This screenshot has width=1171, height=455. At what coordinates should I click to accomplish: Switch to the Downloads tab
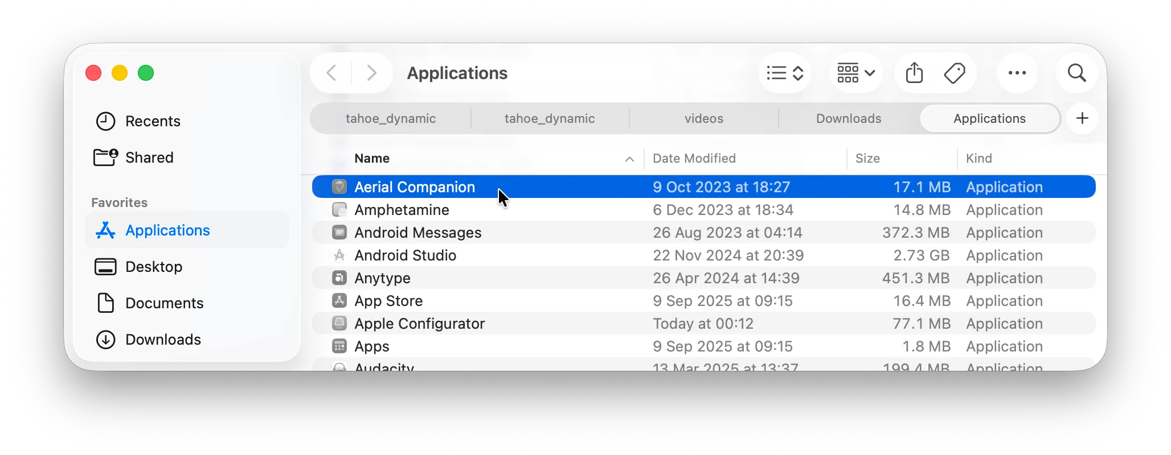click(x=849, y=118)
